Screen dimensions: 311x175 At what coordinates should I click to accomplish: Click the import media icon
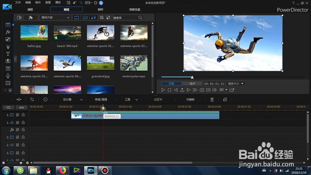19,17
